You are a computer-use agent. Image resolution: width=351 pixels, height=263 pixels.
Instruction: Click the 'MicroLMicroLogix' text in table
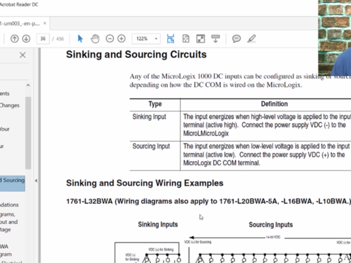click(206, 134)
